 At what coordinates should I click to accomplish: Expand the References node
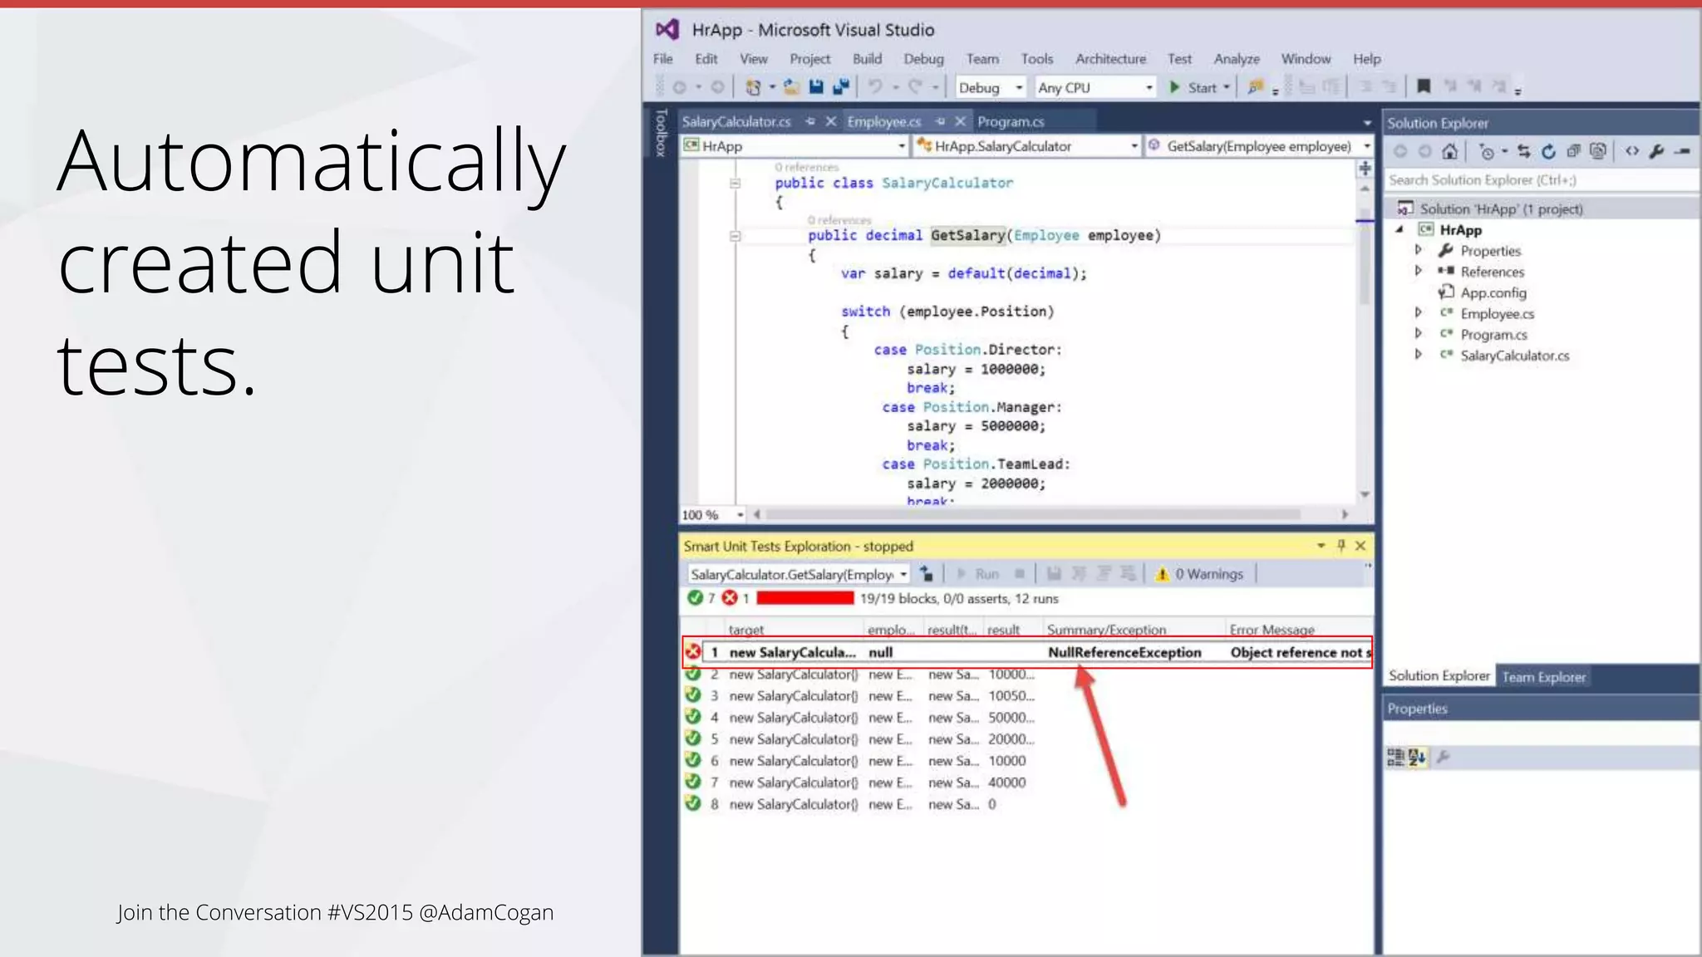[1419, 271]
